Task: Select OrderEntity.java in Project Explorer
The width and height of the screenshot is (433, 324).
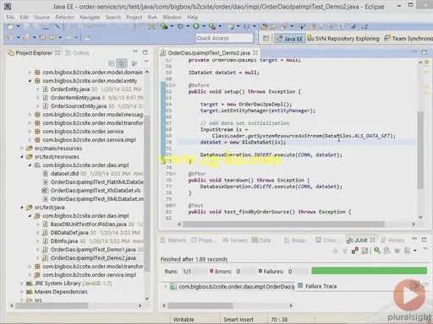Action: pyautogui.click(x=70, y=89)
